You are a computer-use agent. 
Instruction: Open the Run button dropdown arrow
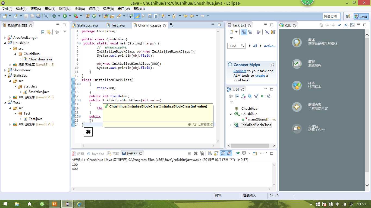[x=70, y=16]
